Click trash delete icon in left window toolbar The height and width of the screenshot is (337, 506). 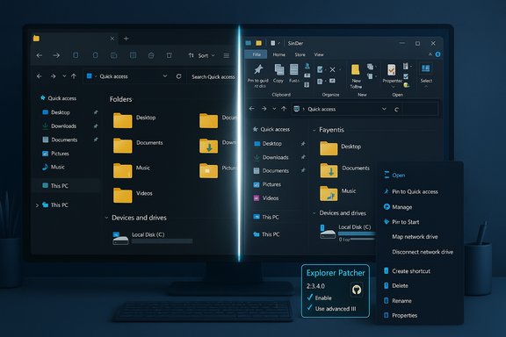pyautogui.click(x=169, y=55)
